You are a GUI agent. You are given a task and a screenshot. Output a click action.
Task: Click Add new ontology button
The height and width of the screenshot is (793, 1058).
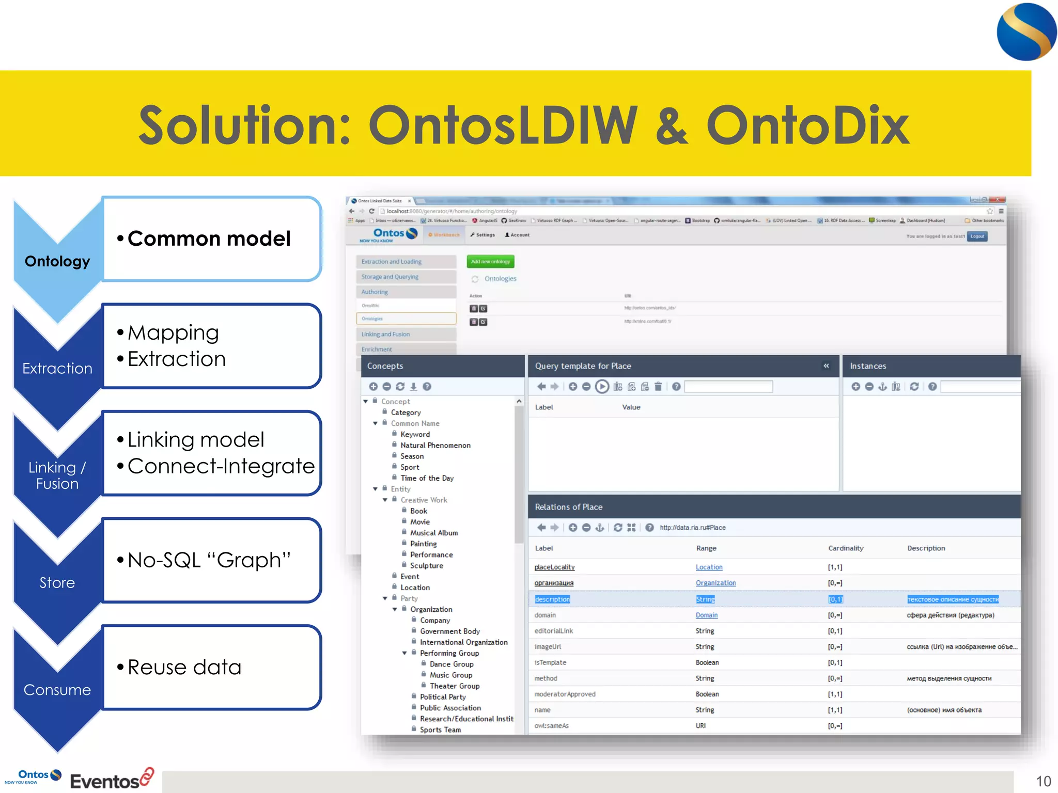click(490, 262)
